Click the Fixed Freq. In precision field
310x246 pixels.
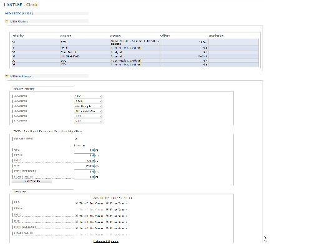[x=84, y=177]
